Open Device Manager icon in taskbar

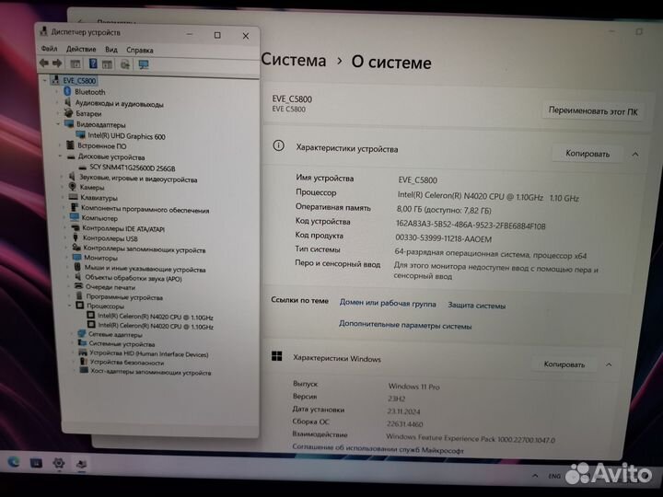pyautogui.click(x=81, y=465)
